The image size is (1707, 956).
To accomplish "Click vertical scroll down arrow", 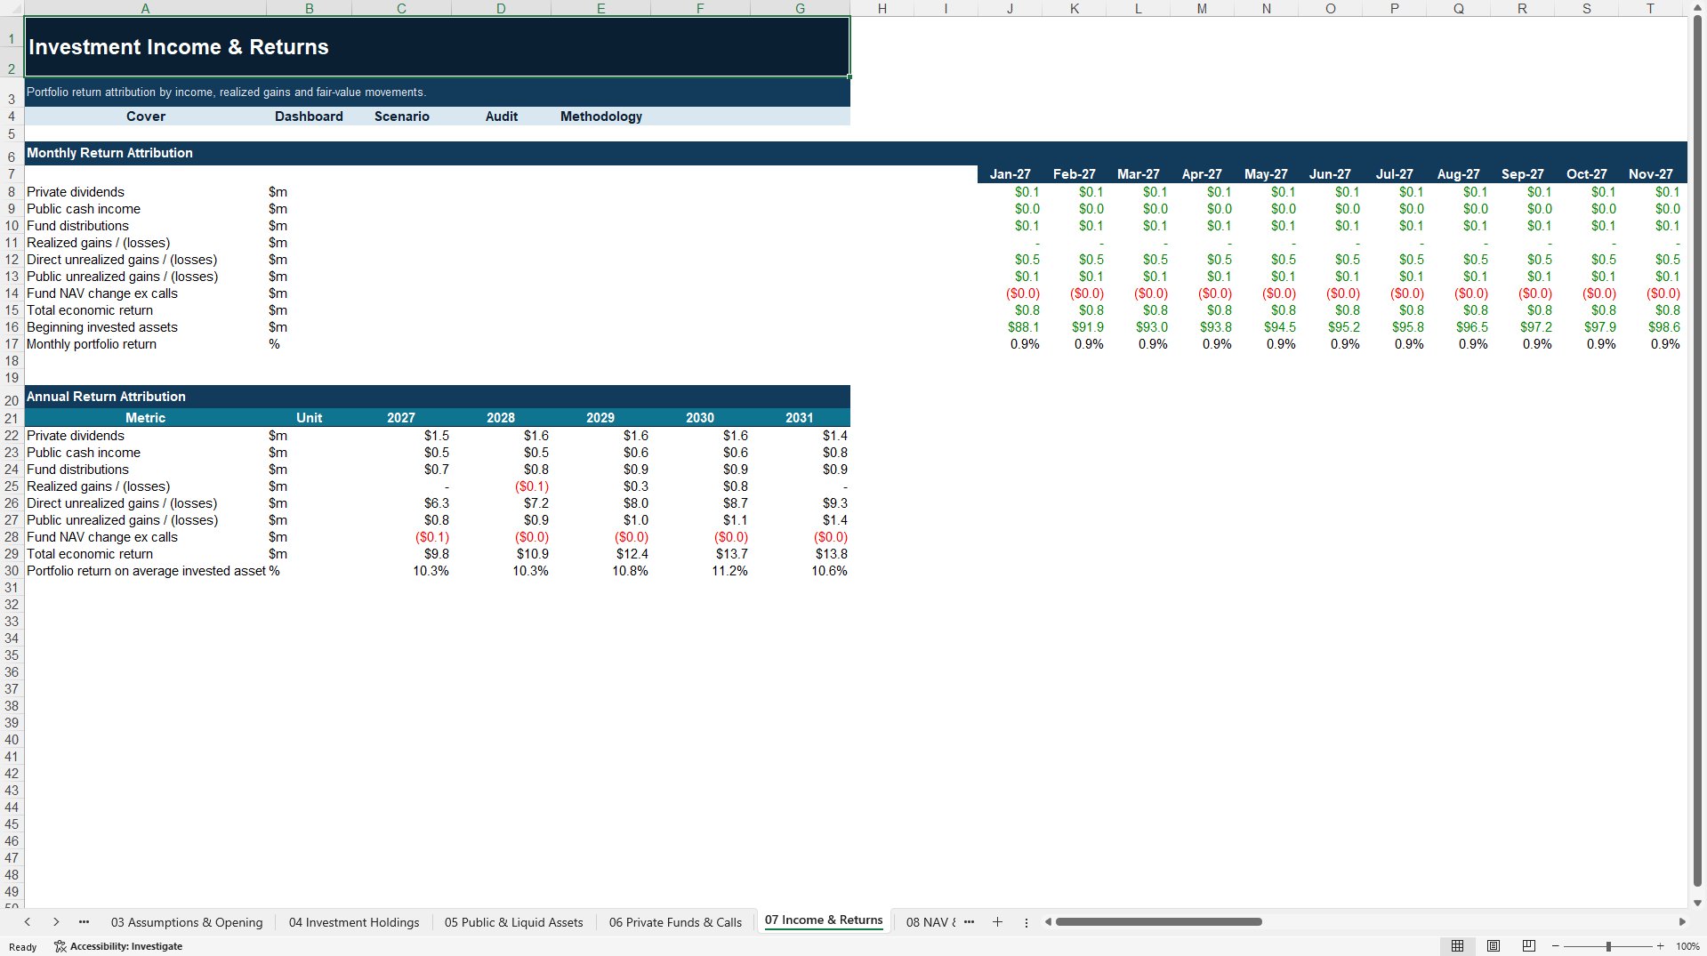I will tap(1698, 902).
